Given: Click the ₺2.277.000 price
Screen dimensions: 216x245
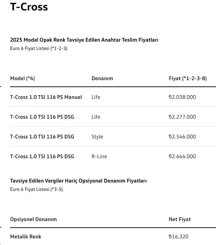Looking at the screenshot, I should pyautogui.click(x=182, y=117).
